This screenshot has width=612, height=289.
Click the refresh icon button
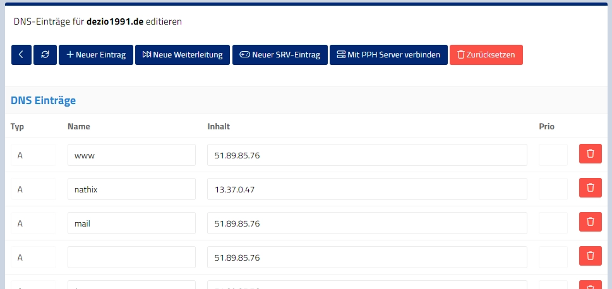pyautogui.click(x=45, y=55)
